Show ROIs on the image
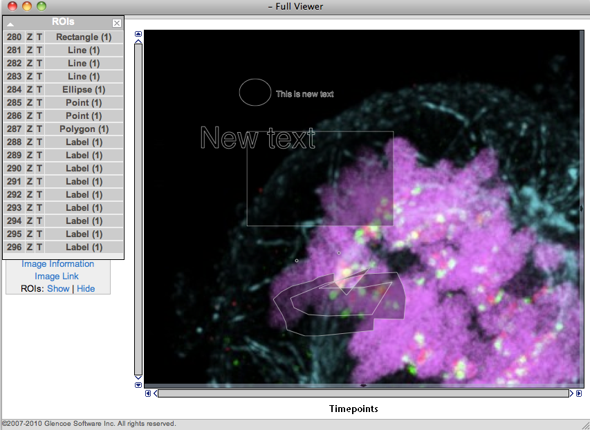 click(58, 289)
